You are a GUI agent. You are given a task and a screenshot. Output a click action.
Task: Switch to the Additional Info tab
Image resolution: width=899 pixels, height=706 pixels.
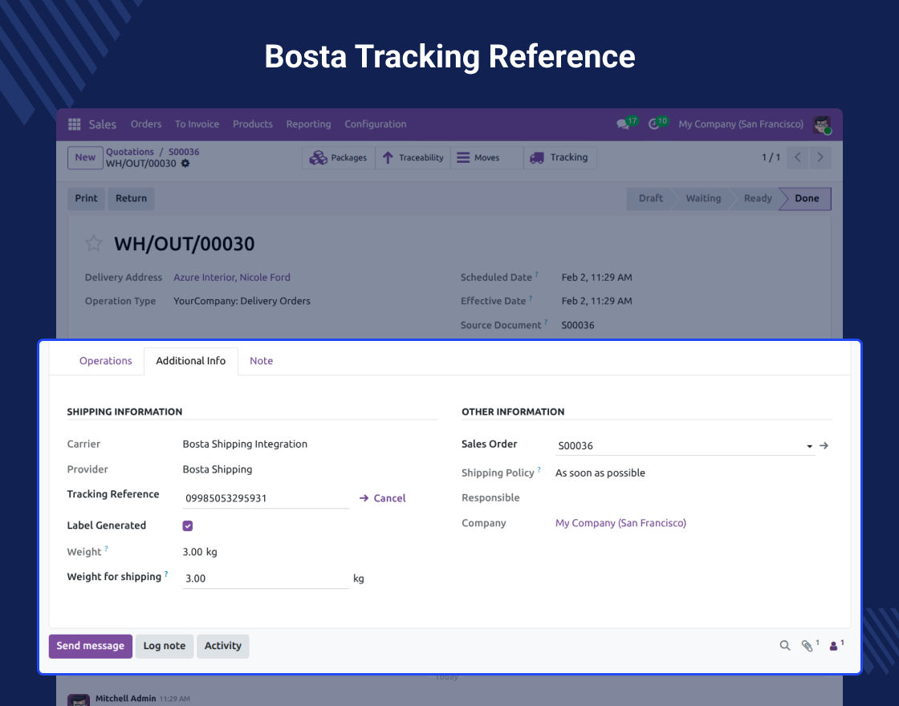[191, 361]
